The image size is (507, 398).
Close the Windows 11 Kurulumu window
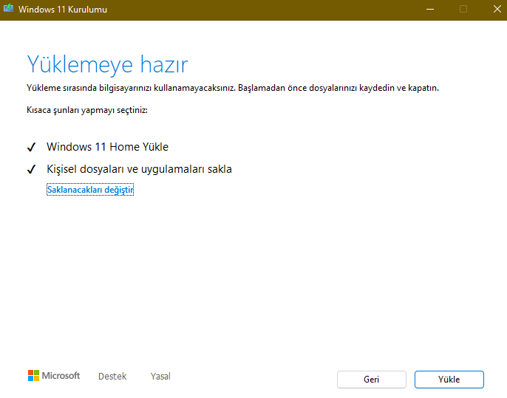coord(497,10)
